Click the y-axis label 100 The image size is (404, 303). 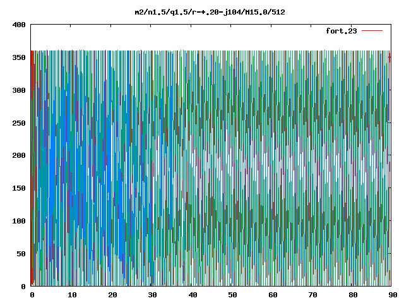click(x=19, y=221)
